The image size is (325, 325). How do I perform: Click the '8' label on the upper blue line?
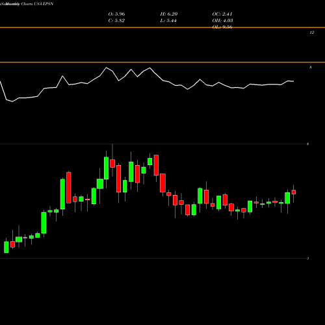[x=307, y=144]
